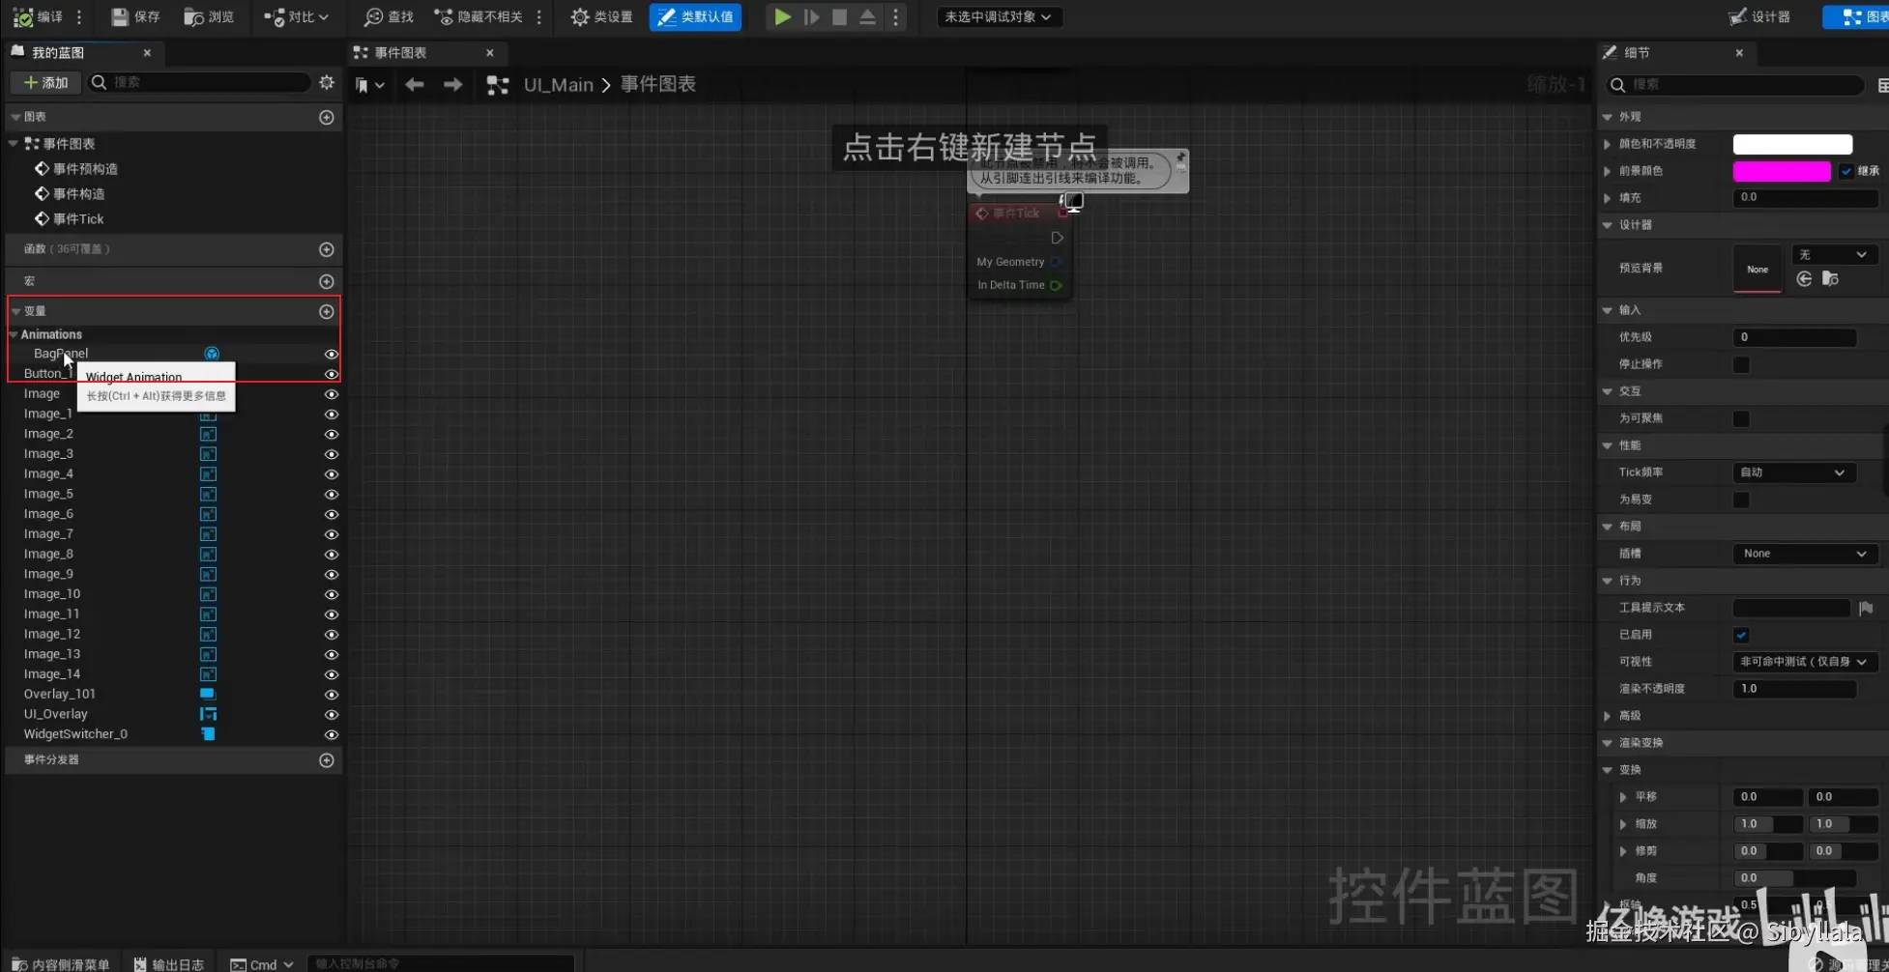Add a new variable with plus icon

click(x=327, y=311)
